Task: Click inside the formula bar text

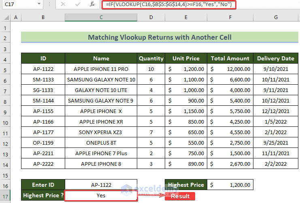Action: pyautogui.click(x=169, y=4)
